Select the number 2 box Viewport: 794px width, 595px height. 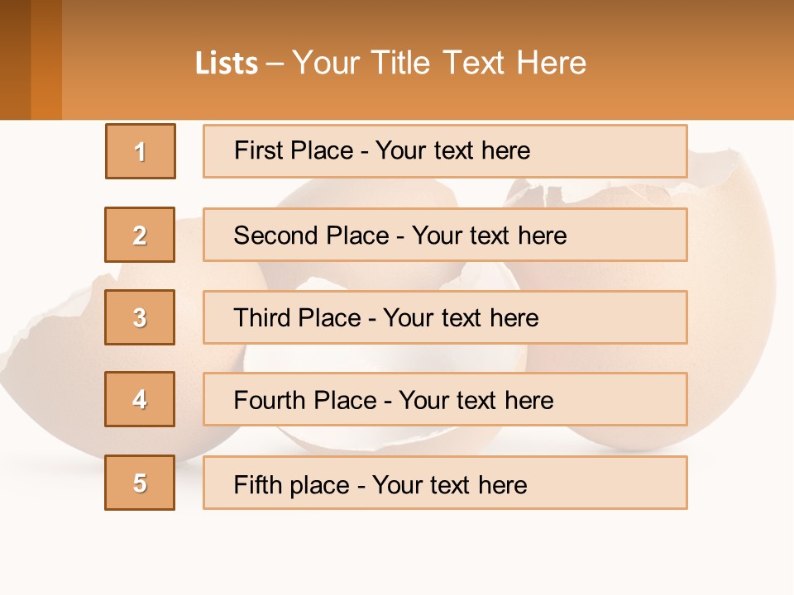(140, 235)
